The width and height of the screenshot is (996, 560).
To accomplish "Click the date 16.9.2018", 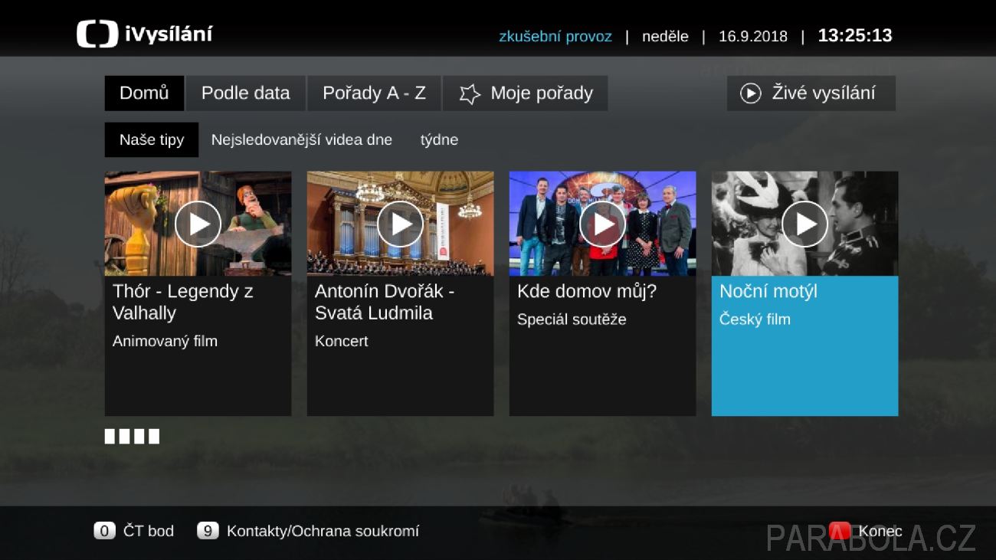I will [753, 36].
